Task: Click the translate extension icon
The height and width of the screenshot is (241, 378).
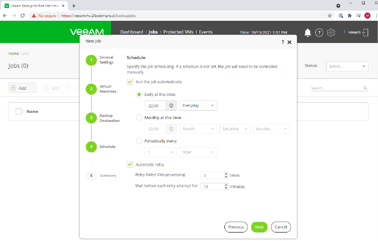Action: point(341,16)
